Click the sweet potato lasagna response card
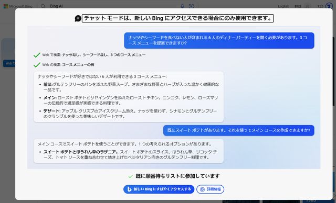 (x=129, y=151)
